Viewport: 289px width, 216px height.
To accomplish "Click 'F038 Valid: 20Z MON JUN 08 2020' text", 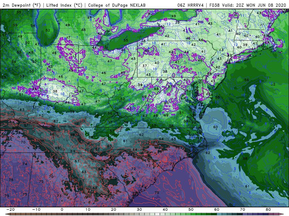I will (x=248, y=5).
